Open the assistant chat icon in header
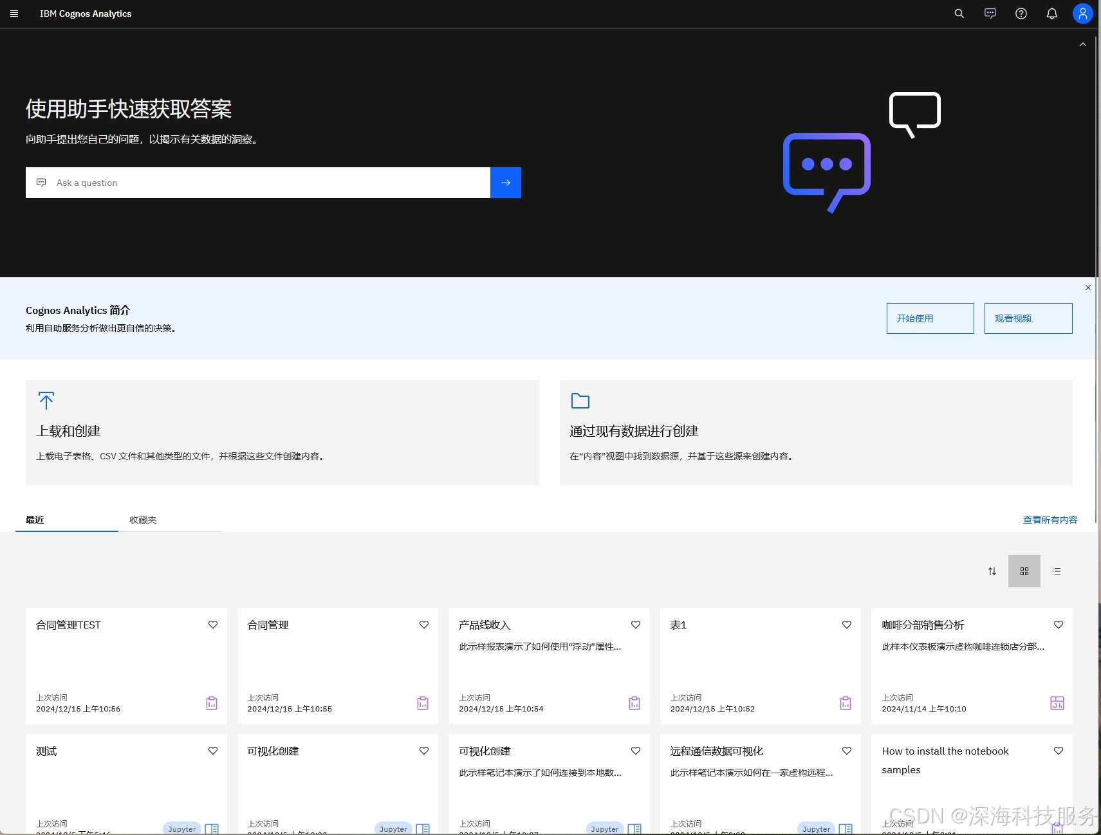Viewport: 1101px width, 835px height. [990, 14]
